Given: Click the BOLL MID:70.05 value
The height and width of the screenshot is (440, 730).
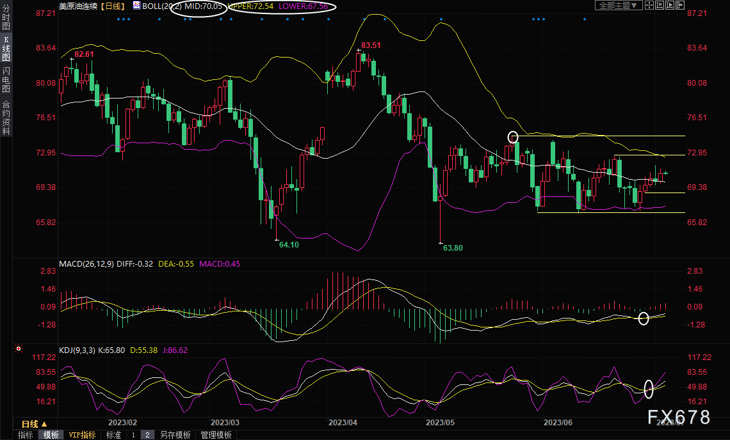Looking at the screenshot, I should pyautogui.click(x=204, y=6).
